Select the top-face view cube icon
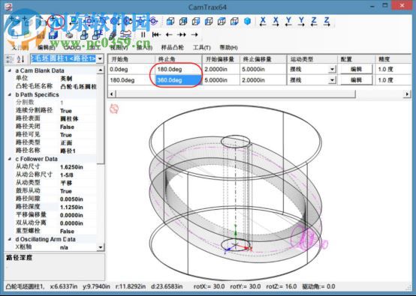 222,21
